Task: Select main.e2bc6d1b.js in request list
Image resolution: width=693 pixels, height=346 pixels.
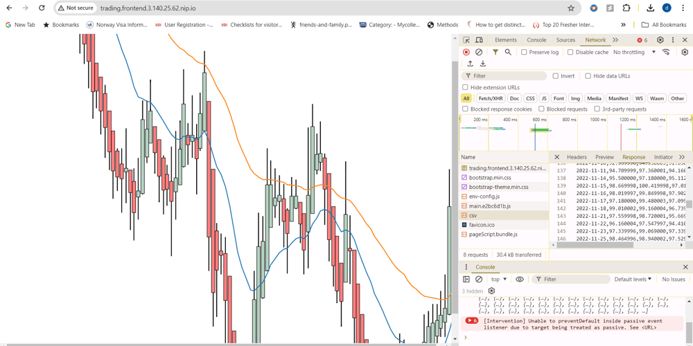Action: [489, 206]
